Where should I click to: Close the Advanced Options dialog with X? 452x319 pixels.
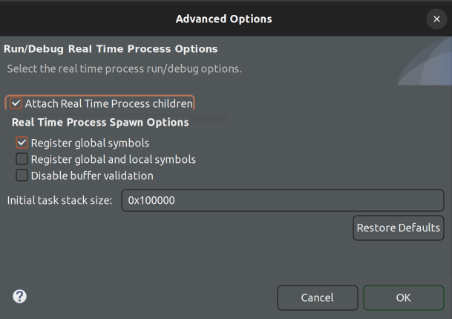click(436, 19)
